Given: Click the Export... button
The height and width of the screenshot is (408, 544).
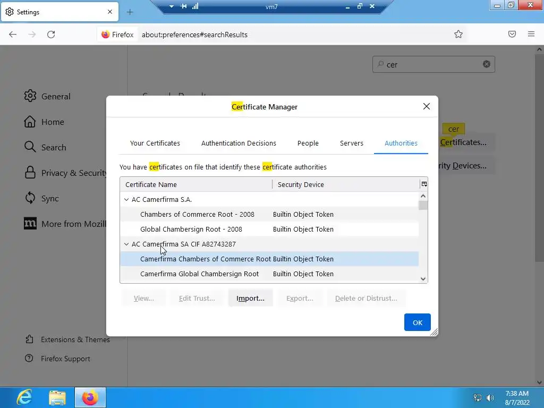Looking at the screenshot, I should pyautogui.click(x=300, y=299).
